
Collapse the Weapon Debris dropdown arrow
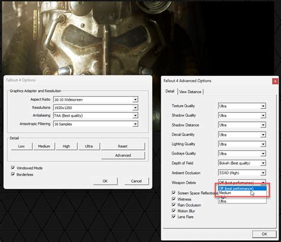click(263, 182)
